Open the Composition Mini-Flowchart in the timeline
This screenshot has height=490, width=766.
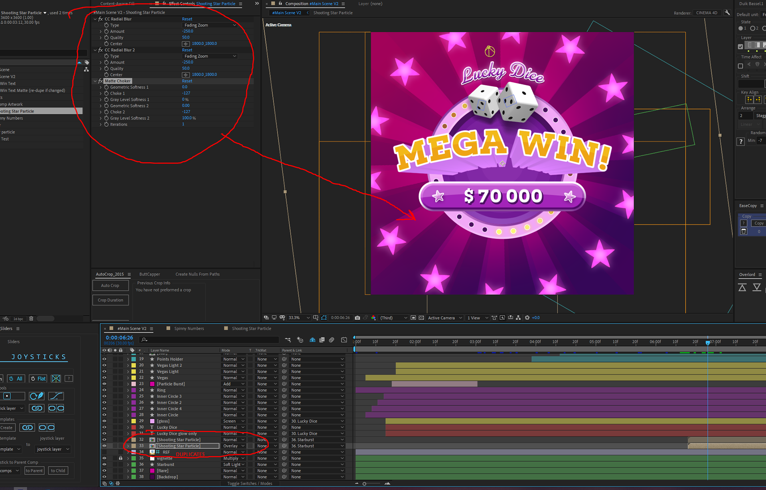[x=288, y=340]
